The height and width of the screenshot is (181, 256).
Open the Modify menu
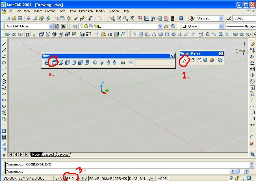point(101,11)
